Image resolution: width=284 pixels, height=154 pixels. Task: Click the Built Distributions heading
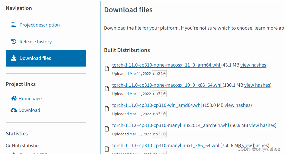127,50
